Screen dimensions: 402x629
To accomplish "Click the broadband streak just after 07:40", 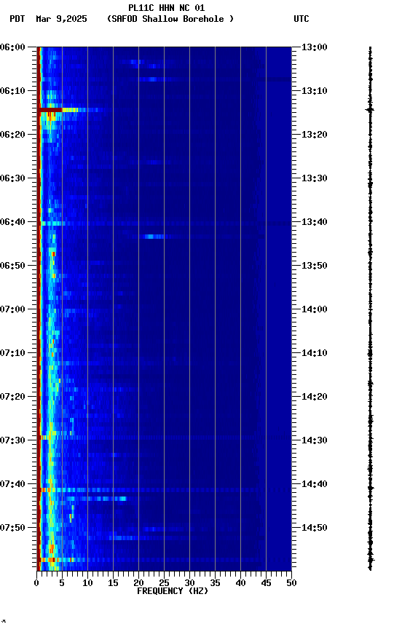I will [165, 490].
